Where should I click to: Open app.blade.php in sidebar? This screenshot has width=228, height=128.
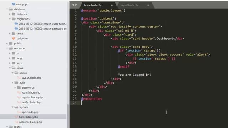pos(30,112)
